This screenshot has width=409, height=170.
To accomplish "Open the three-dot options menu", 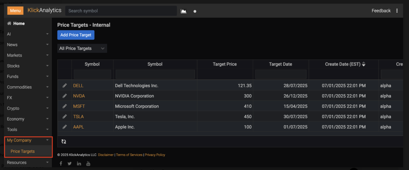I will (x=397, y=11).
